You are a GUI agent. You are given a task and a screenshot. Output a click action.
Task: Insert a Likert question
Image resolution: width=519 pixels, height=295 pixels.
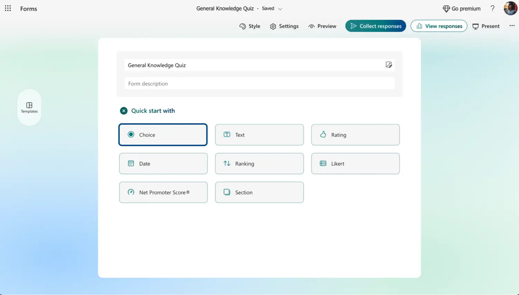(x=355, y=164)
